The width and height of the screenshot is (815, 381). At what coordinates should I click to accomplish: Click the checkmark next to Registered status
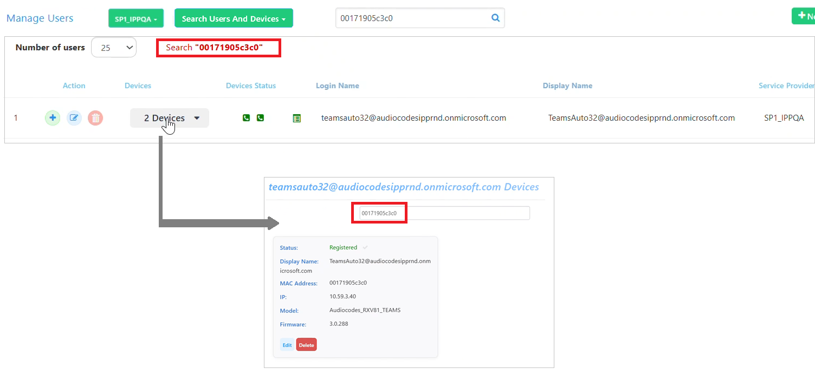(x=365, y=248)
